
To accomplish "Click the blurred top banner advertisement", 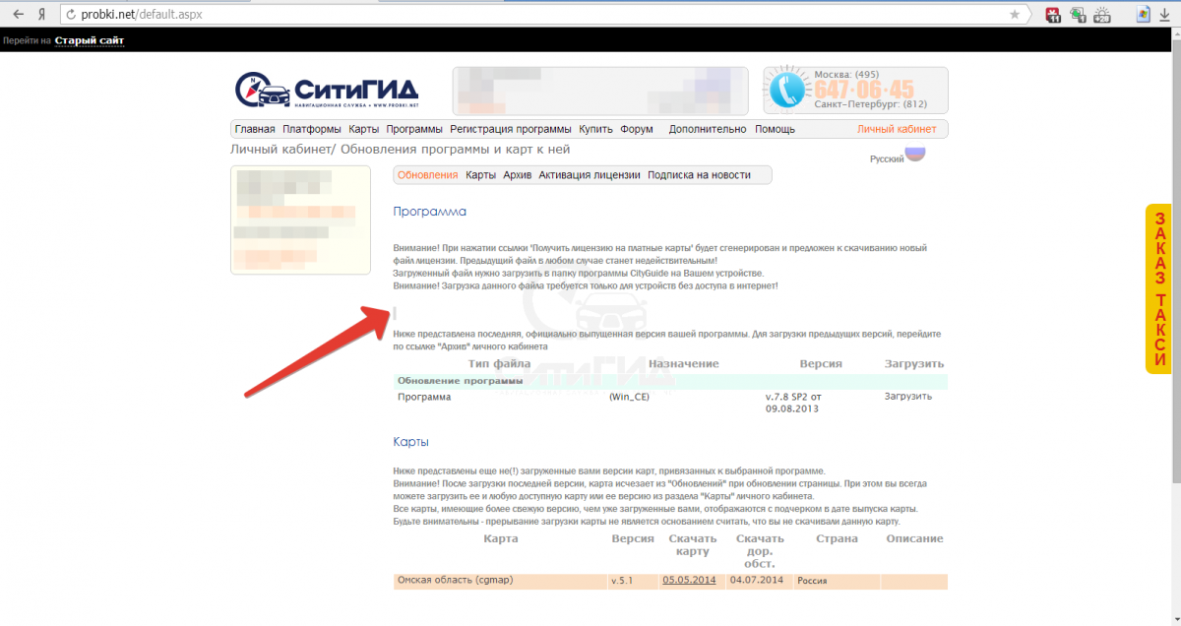I will (600, 91).
